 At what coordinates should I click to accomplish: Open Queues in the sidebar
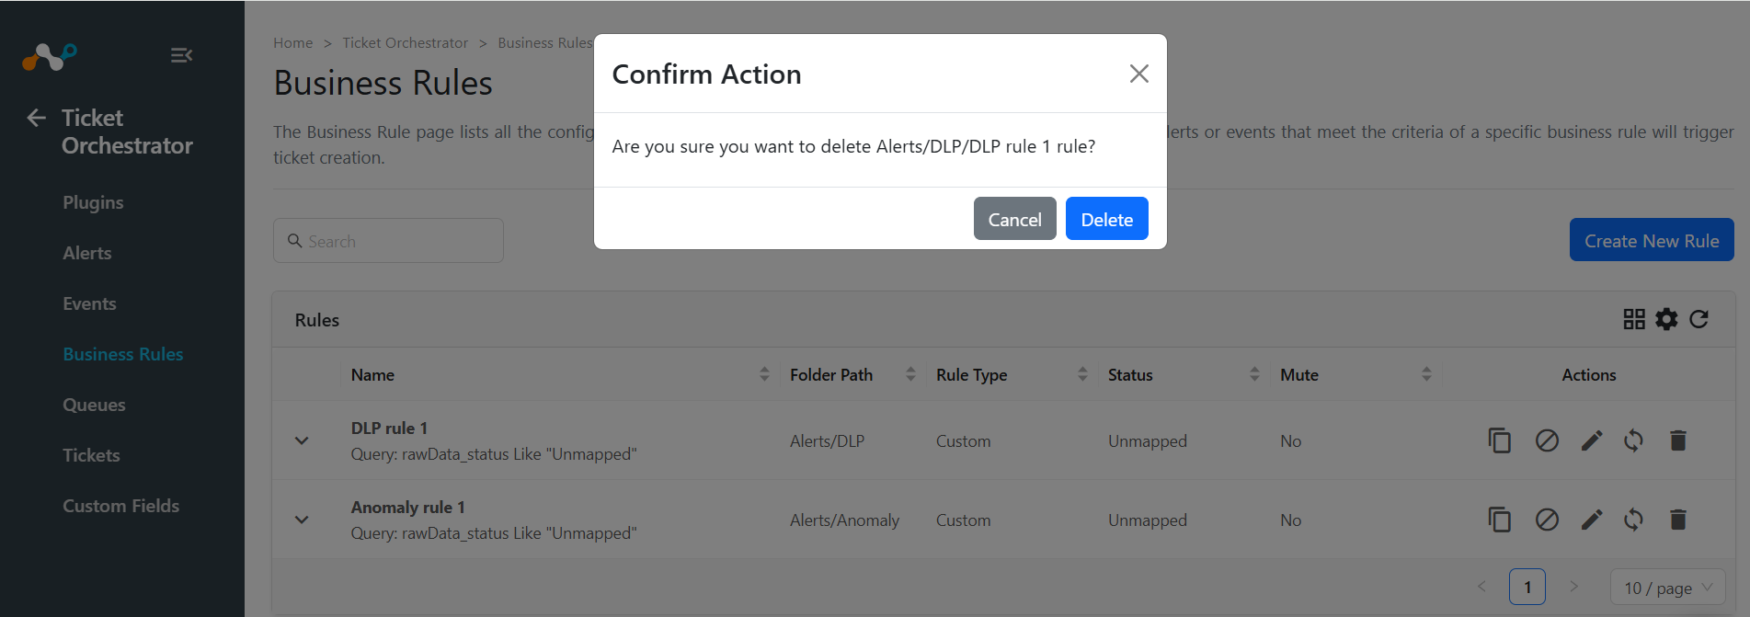(94, 405)
